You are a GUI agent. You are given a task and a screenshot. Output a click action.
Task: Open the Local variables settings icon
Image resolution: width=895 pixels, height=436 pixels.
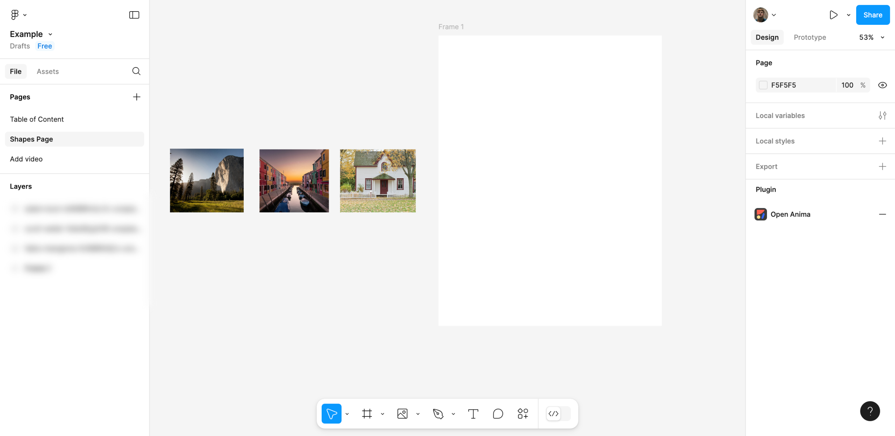pyautogui.click(x=882, y=116)
